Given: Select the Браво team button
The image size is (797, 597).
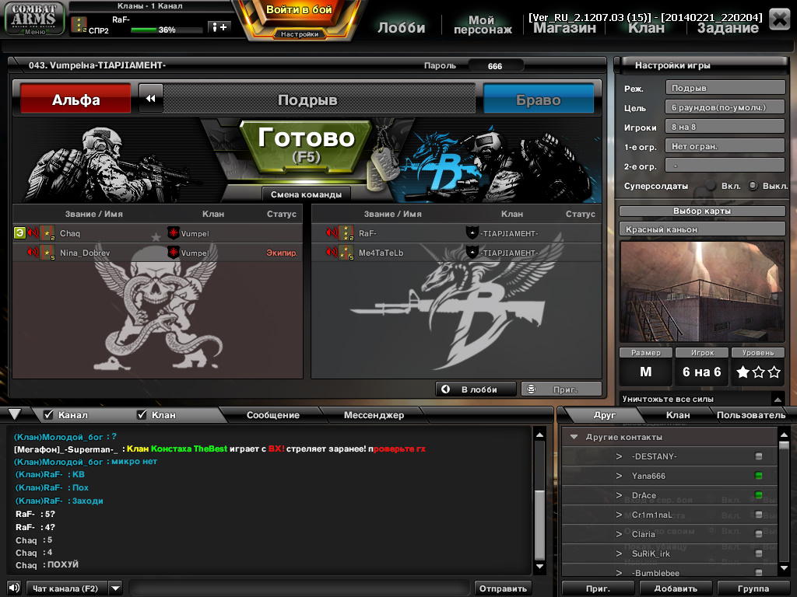Looking at the screenshot, I should (539, 99).
